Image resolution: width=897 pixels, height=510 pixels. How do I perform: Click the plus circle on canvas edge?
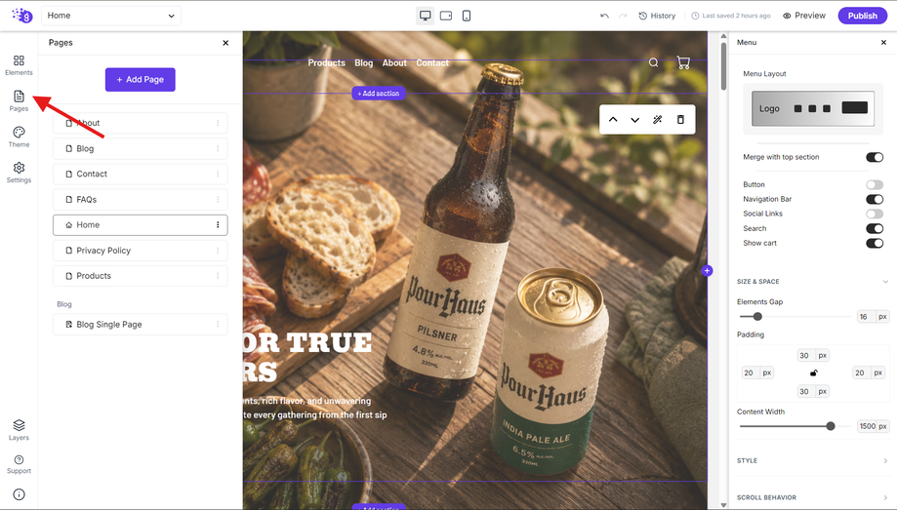click(707, 271)
